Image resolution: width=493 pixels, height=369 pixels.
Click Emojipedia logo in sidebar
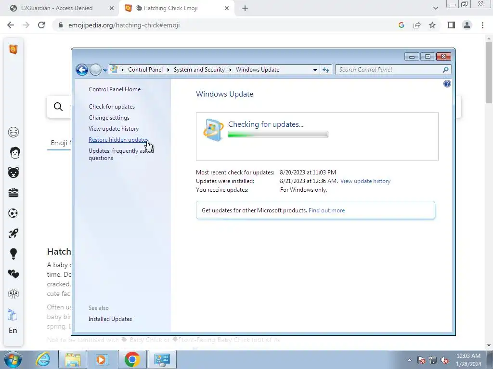[x=13, y=49]
